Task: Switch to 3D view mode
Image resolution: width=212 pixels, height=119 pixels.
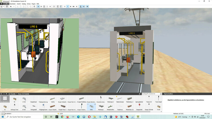Action: pos(38,7)
